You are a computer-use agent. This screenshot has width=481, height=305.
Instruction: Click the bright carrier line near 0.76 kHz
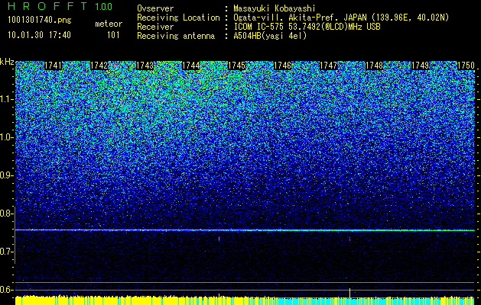pos(245,230)
